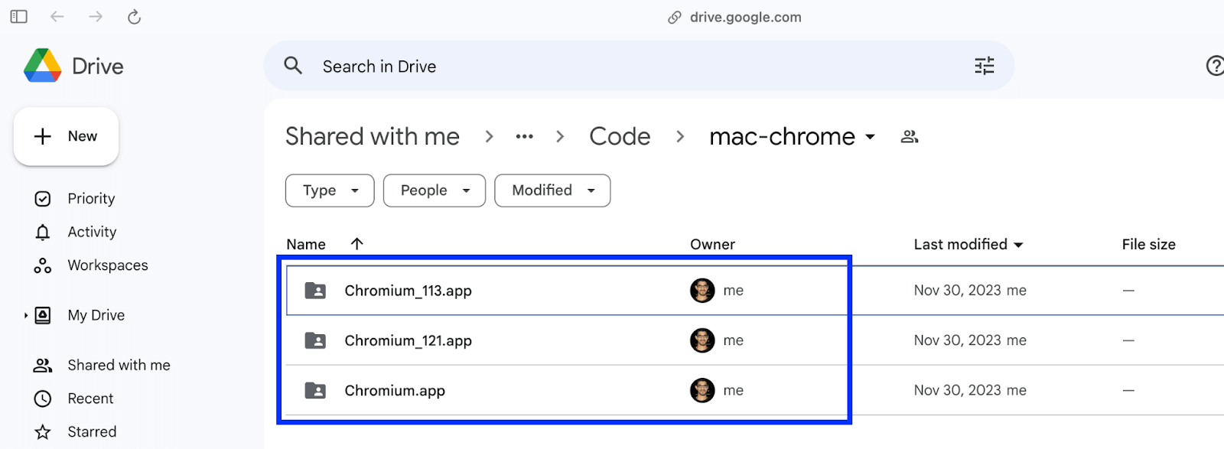Open the mac-chrome folder dropdown menu
This screenshot has width=1224, height=449.
click(870, 137)
